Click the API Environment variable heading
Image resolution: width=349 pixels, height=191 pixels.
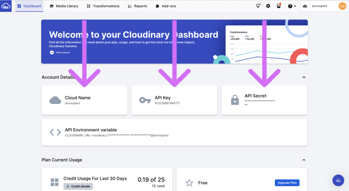coord(91,130)
